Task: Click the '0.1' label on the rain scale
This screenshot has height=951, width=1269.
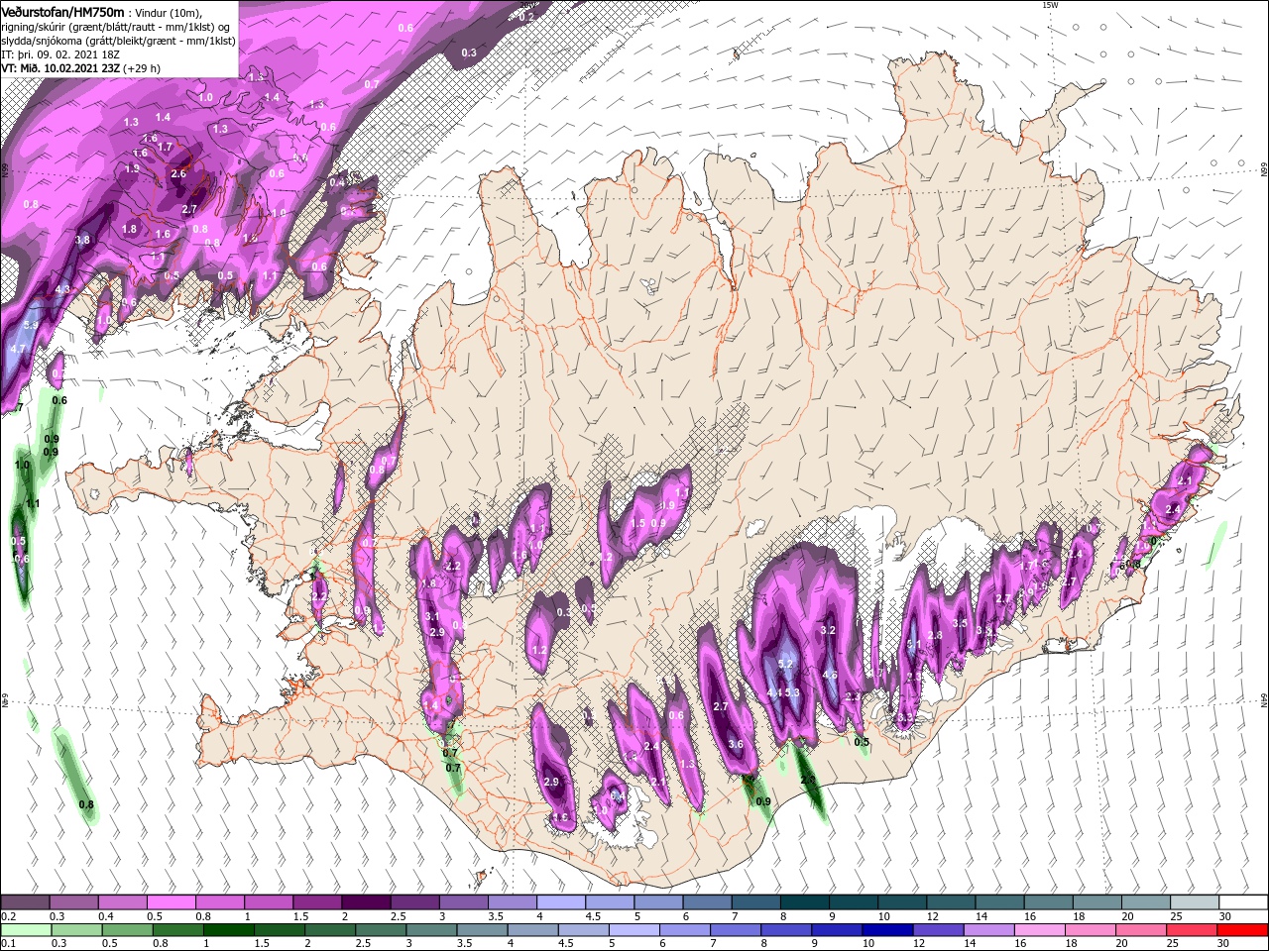Action: pyautogui.click(x=8, y=944)
